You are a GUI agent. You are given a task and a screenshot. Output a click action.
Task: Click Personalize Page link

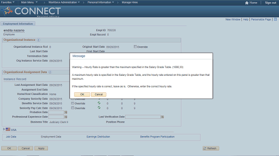pos(261,19)
